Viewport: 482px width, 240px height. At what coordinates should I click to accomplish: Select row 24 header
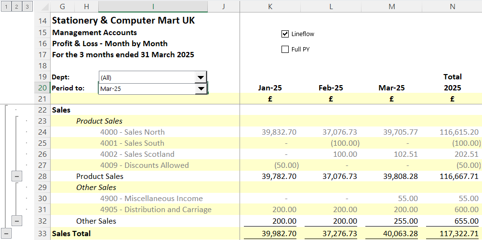pos(42,132)
